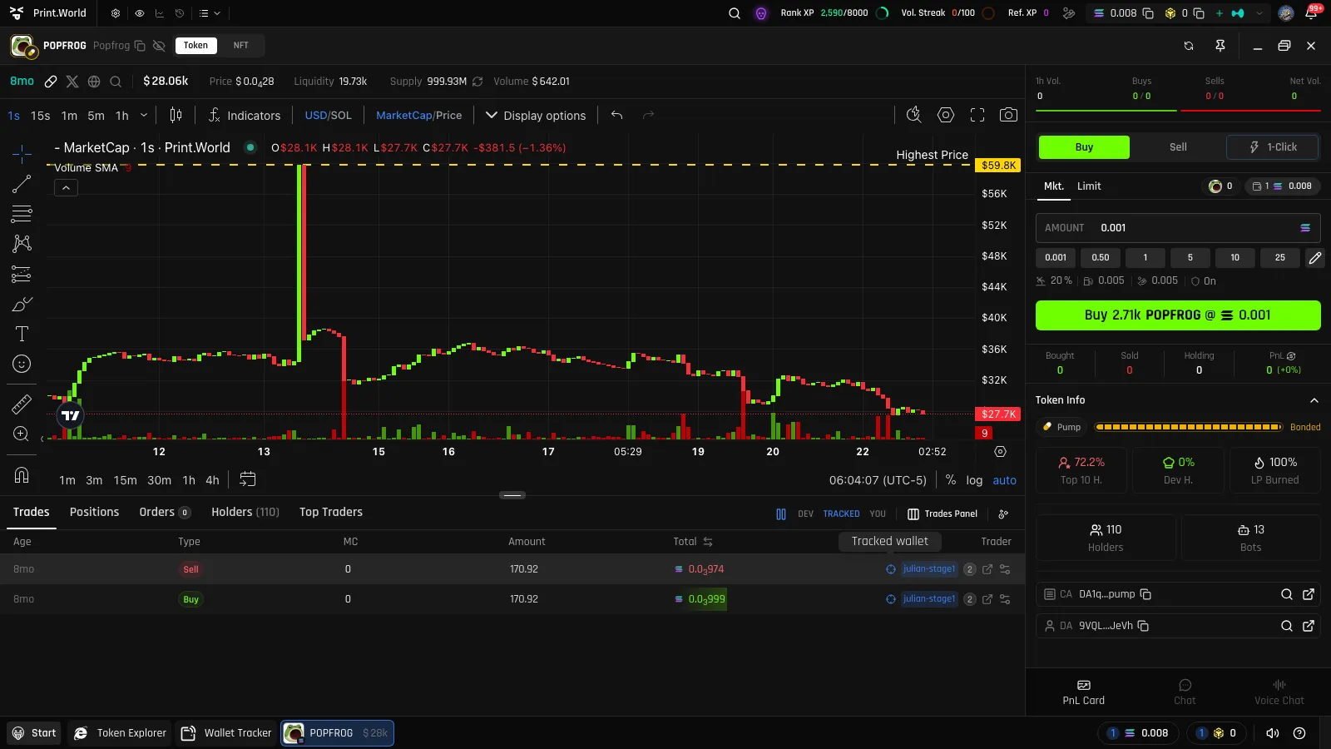
Task: Toggle the YOU trades filter
Action: (878, 514)
